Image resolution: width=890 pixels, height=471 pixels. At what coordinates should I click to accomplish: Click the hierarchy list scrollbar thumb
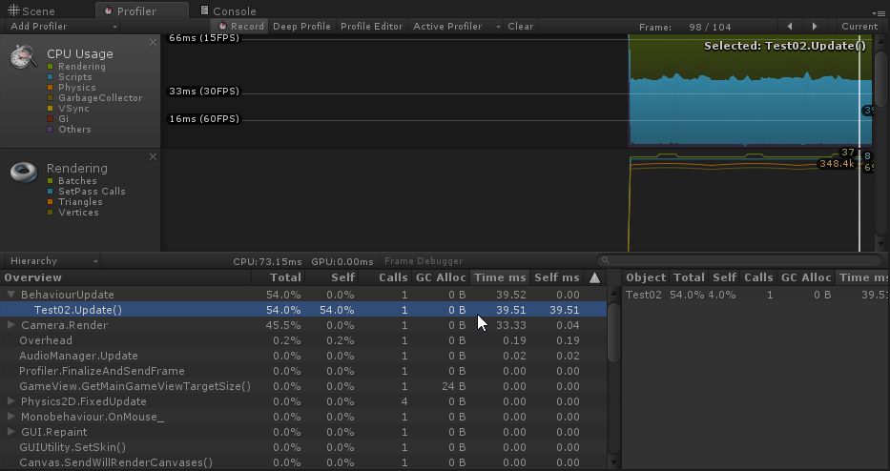pyautogui.click(x=613, y=332)
